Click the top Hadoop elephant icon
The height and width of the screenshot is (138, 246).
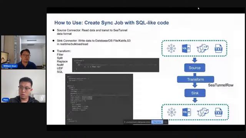point(203,48)
